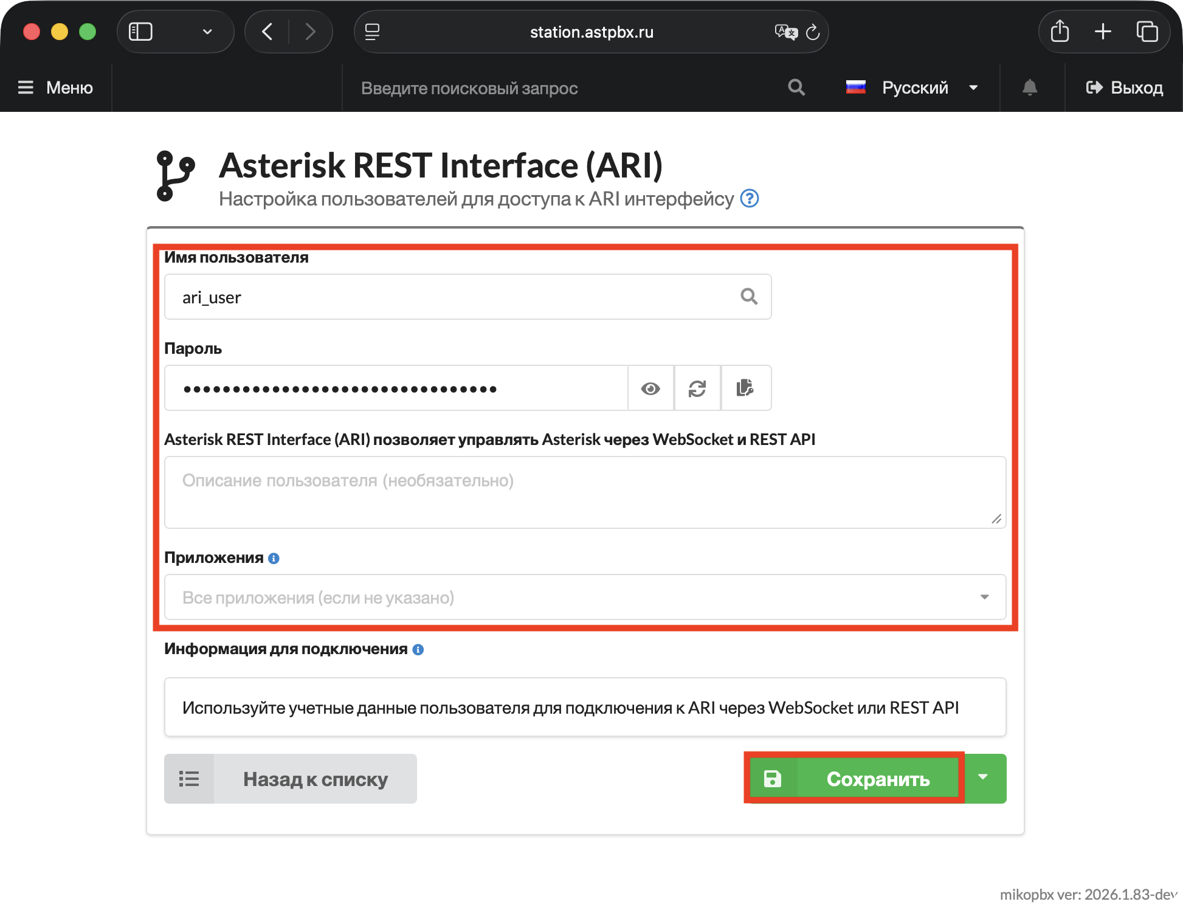Image resolution: width=1183 pixels, height=907 pixels.
Task: Focus the user description text area
Action: click(585, 492)
